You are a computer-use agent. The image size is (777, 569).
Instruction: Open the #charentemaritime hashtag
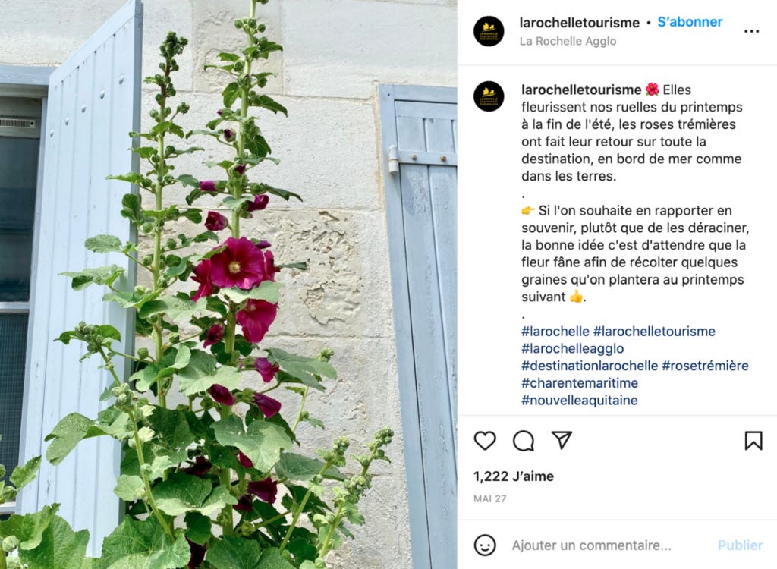(x=579, y=383)
